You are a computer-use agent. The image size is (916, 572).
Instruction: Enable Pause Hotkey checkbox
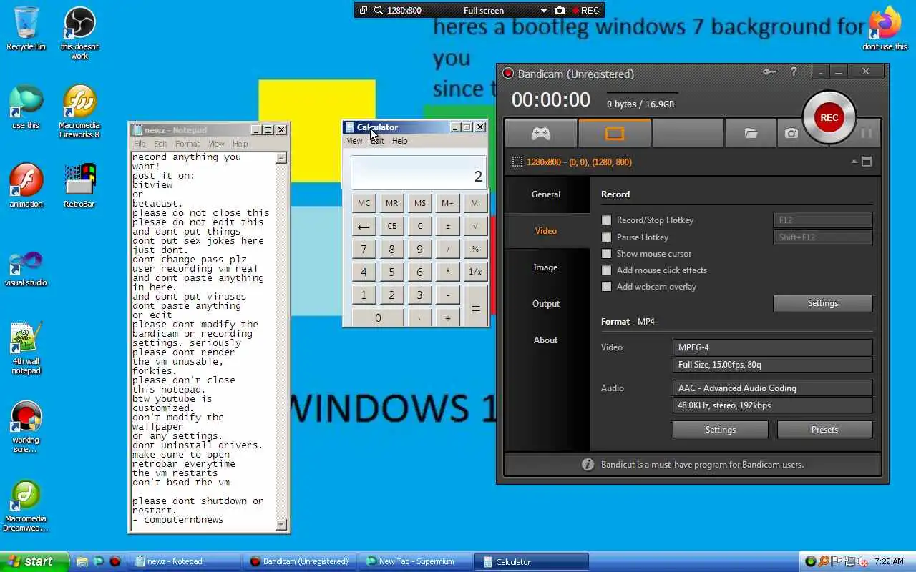coord(607,237)
